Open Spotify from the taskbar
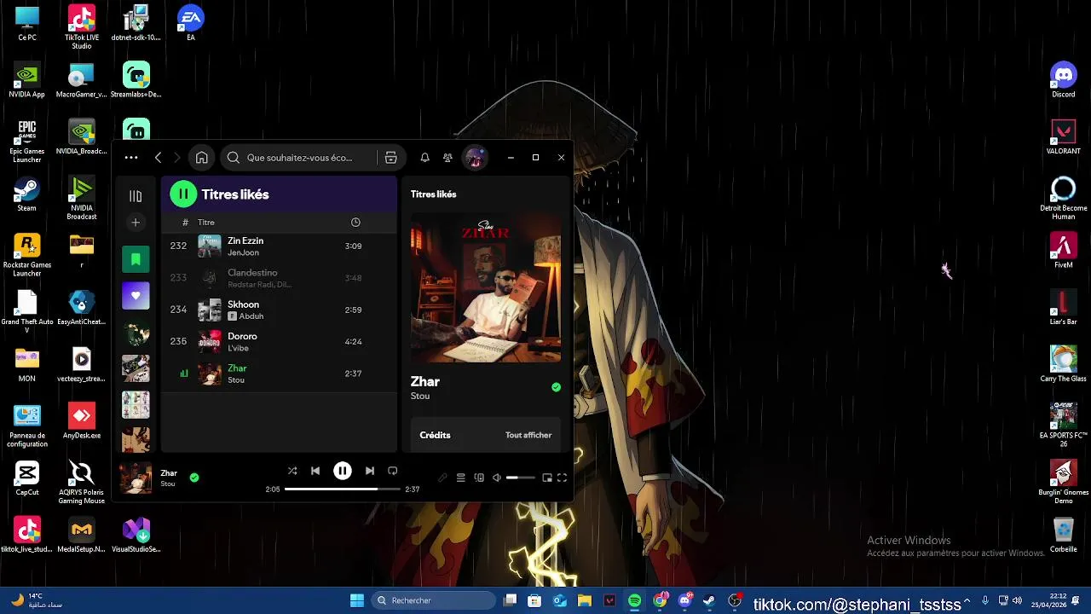This screenshot has height=614, width=1091. (x=634, y=600)
